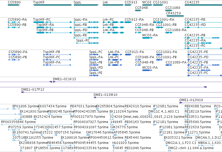Select protein CG5890-PA
The width and height of the screenshot is (222, 152).
click(x=14, y=55)
